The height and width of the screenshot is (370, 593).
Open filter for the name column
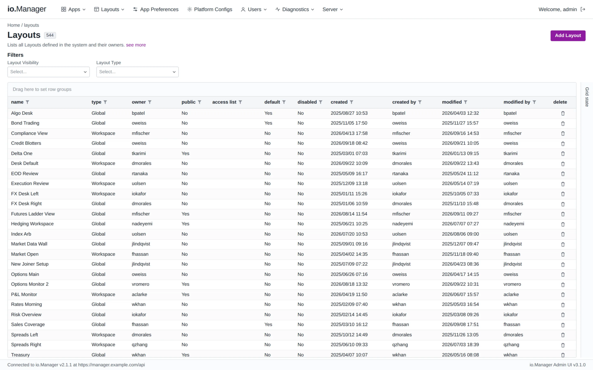pos(27,102)
